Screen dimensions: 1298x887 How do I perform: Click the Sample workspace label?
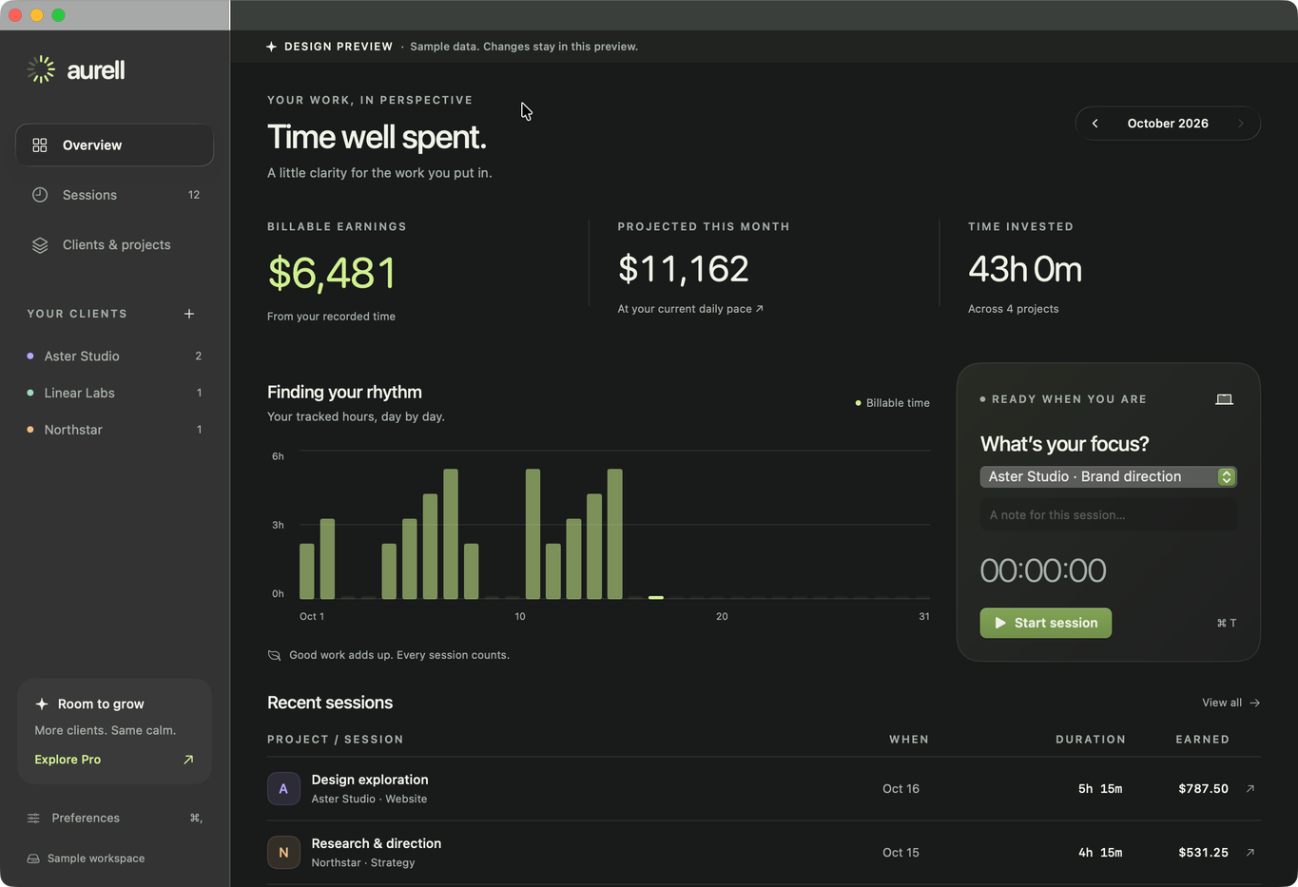coord(96,858)
